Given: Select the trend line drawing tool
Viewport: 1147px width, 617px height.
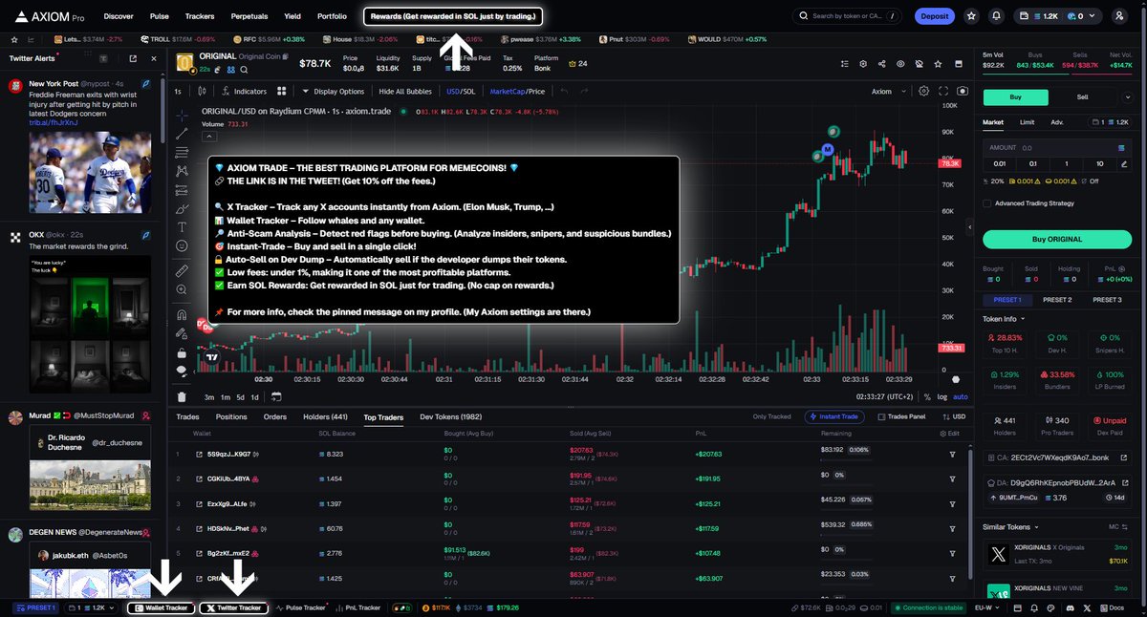Looking at the screenshot, I should (182, 134).
